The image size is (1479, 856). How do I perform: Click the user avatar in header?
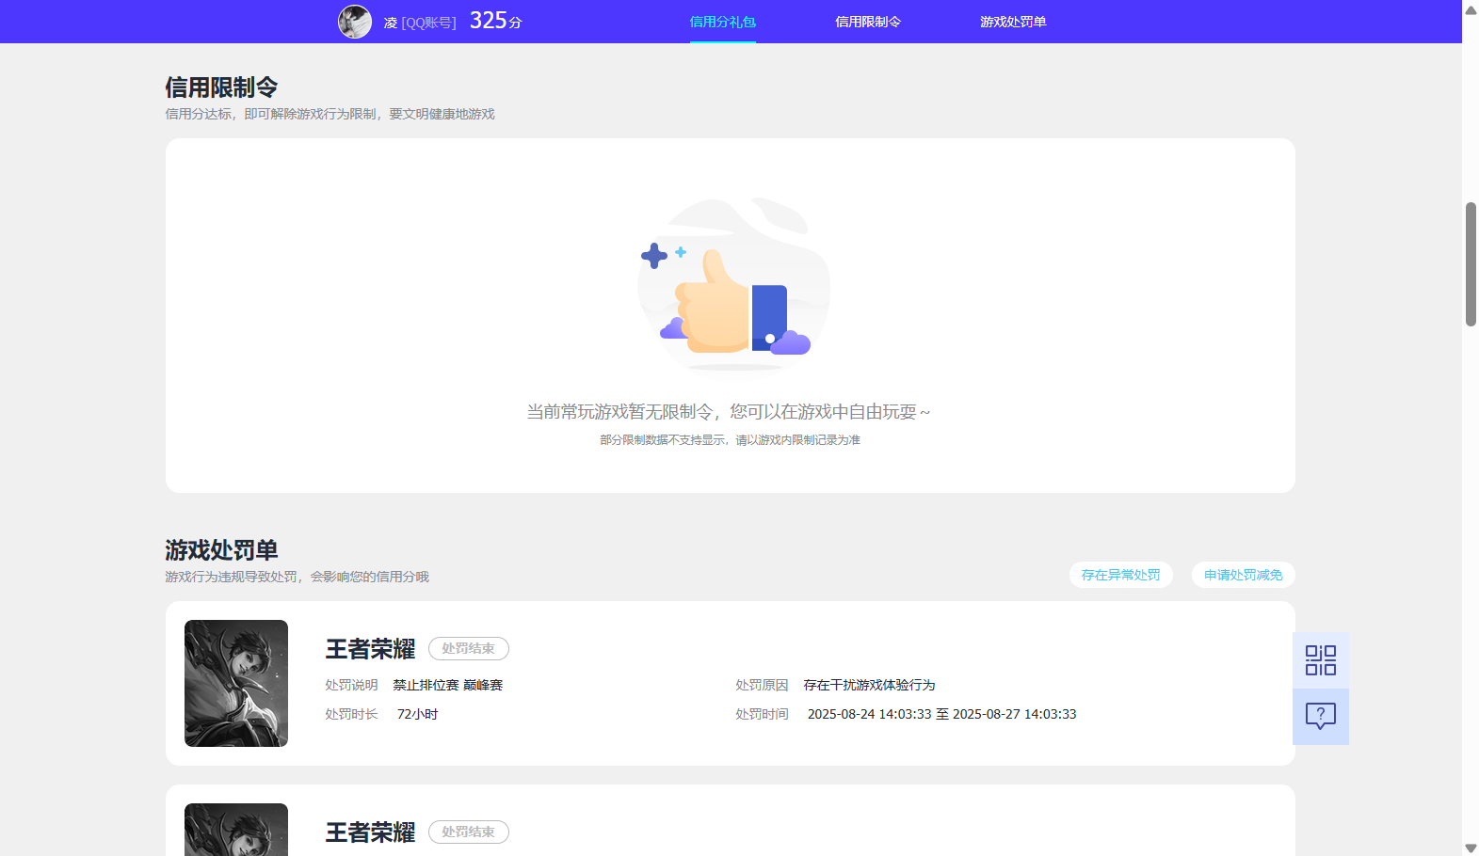(x=355, y=22)
